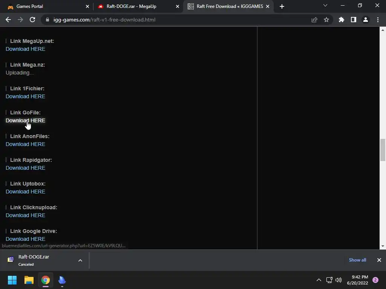Download HERE under Link Clicknupload
The height and width of the screenshot is (289, 386).
tap(25, 215)
